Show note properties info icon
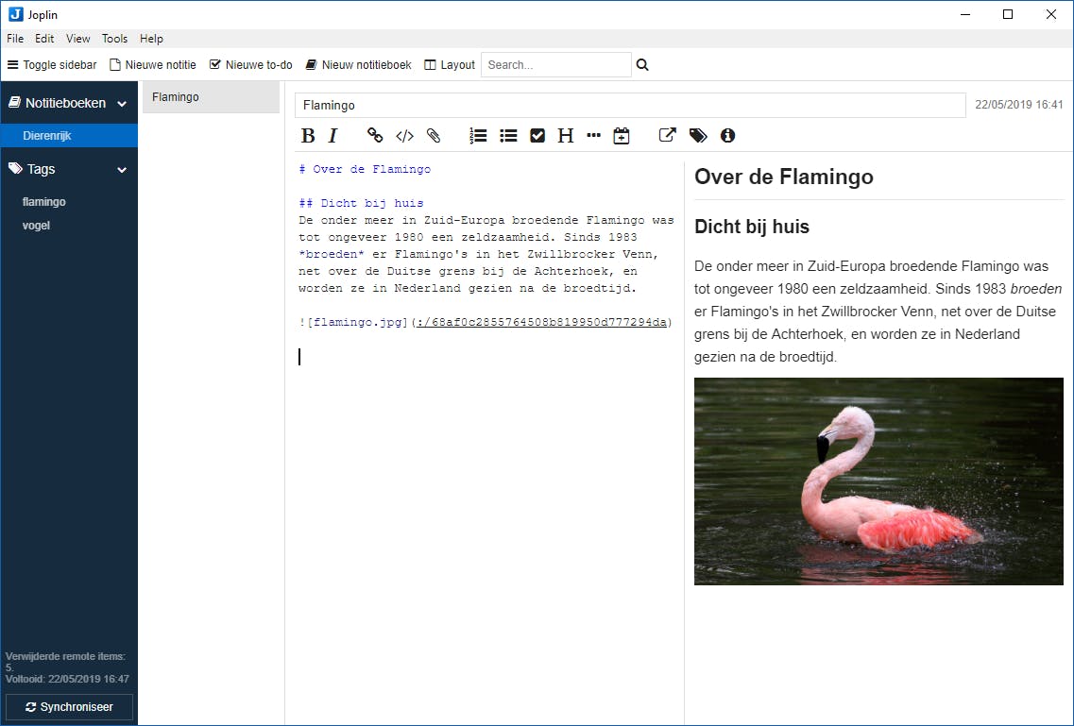 (x=727, y=136)
